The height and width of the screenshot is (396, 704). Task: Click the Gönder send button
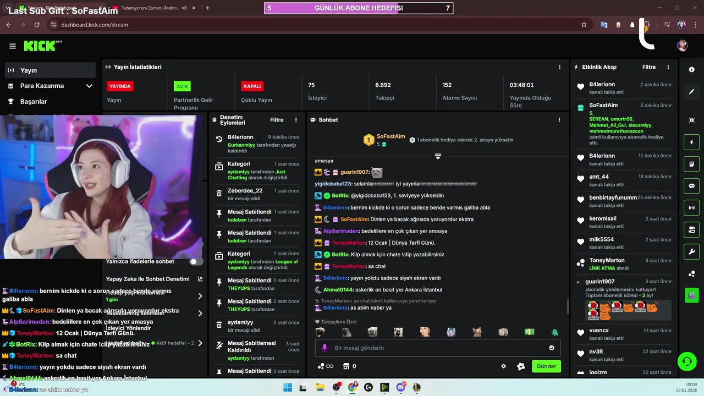(x=546, y=366)
